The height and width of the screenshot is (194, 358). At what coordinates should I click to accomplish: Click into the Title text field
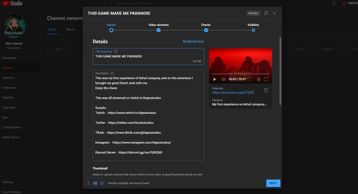tap(148, 56)
